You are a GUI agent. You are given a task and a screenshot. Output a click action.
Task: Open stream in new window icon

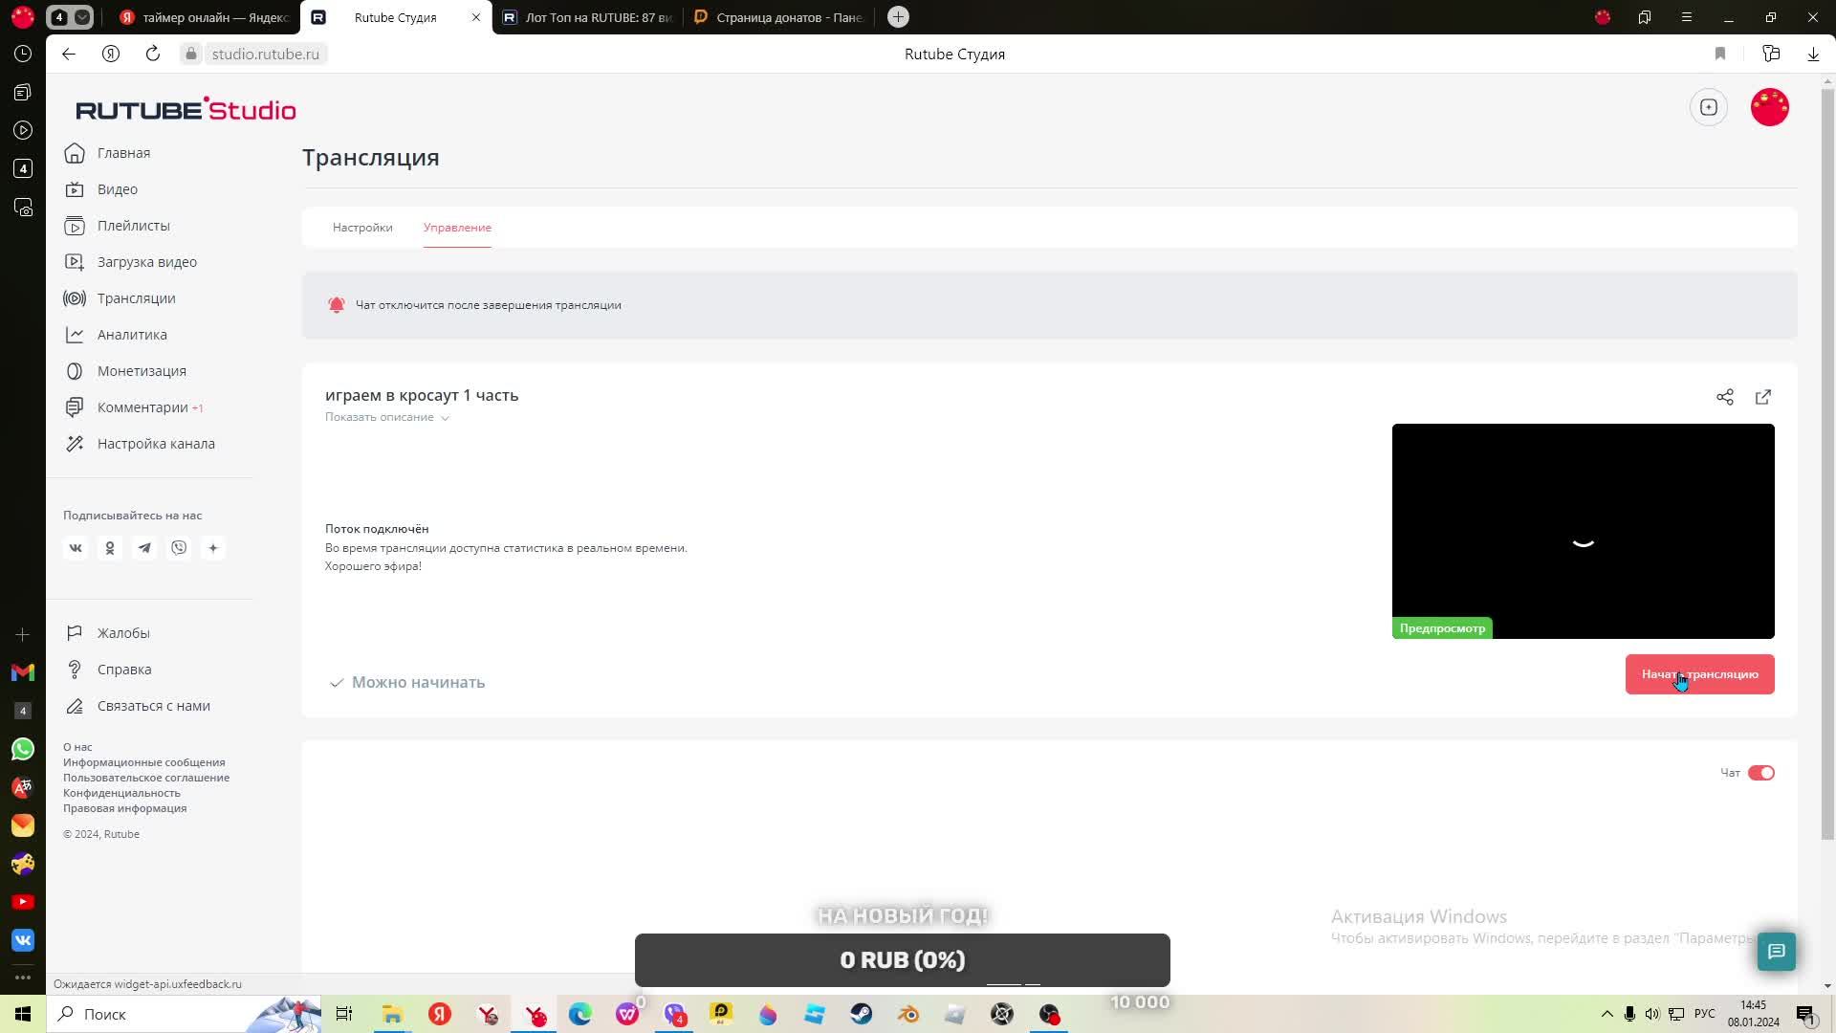(1763, 397)
